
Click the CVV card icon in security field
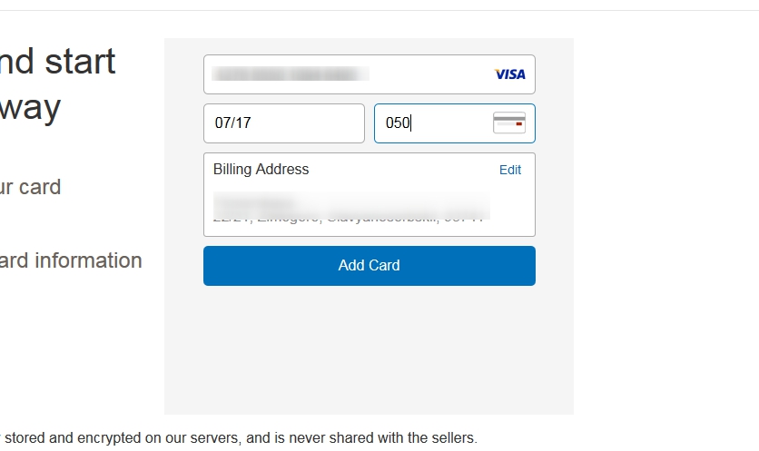[x=508, y=123]
